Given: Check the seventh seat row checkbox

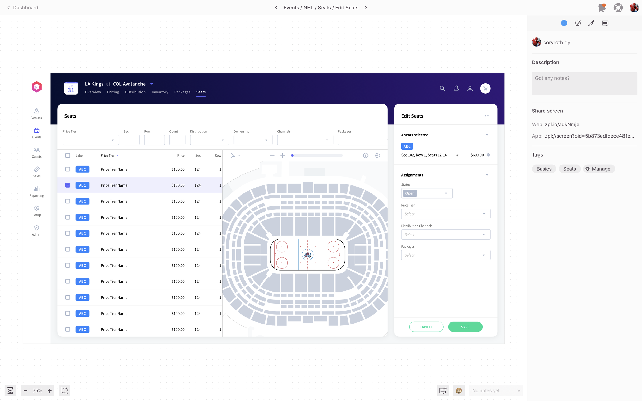Looking at the screenshot, I should coord(68,265).
